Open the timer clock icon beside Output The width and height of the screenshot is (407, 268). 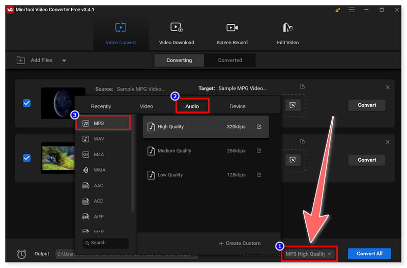pyautogui.click(x=21, y=254)
